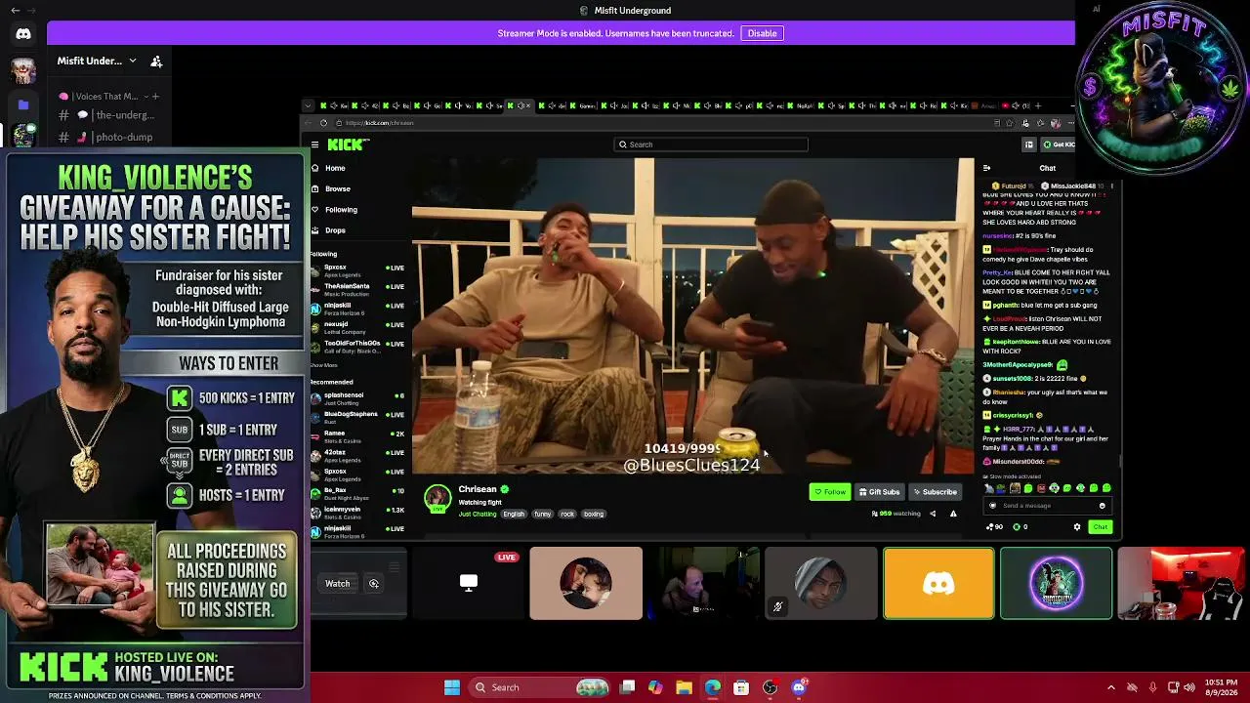The width and height of the screenshot is (1250, 703).
Task: Reload the Kick page in the shared browser
Action: pos(323,123)
